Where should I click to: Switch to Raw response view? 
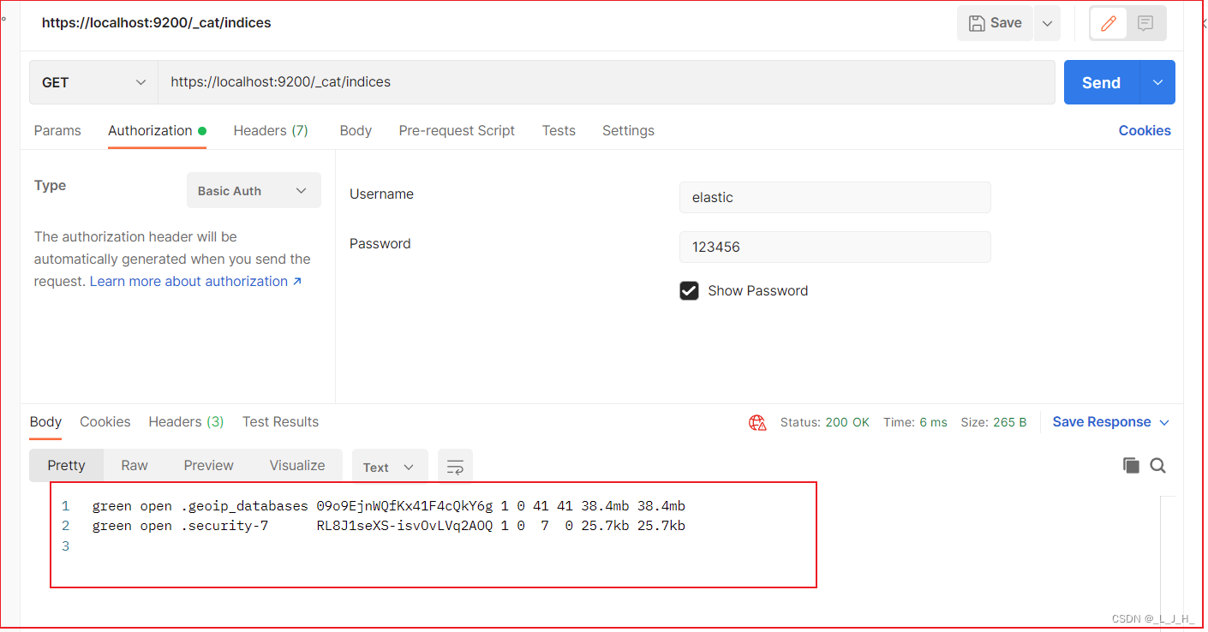coord(135,465)
